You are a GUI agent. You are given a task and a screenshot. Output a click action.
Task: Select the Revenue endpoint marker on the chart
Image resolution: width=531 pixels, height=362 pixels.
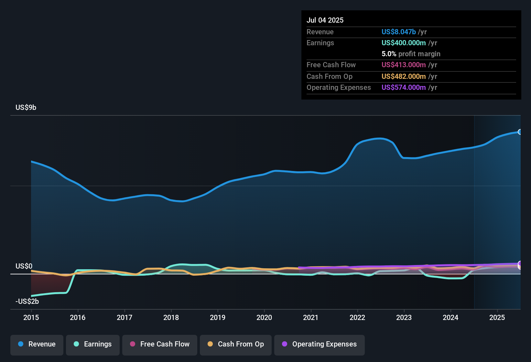click(x=520, y=132)
